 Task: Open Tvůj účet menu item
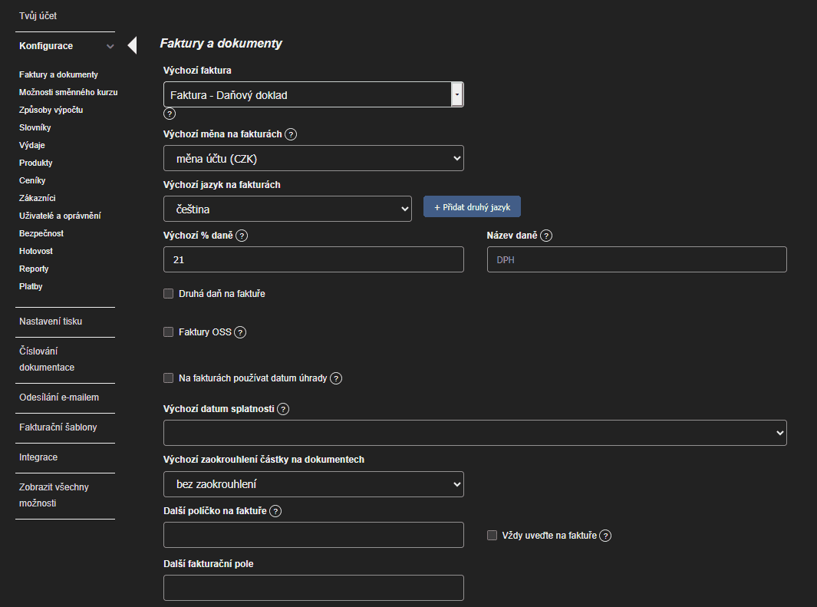pyautogui.click(x=38, y=16)
